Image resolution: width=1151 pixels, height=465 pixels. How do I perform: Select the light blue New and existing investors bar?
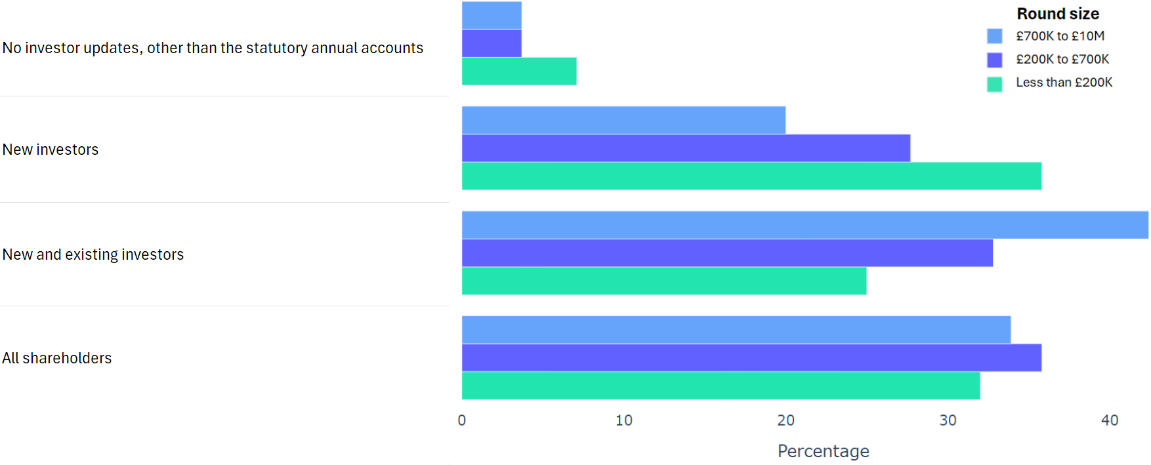pyautogui.click(x=805, y=225)
